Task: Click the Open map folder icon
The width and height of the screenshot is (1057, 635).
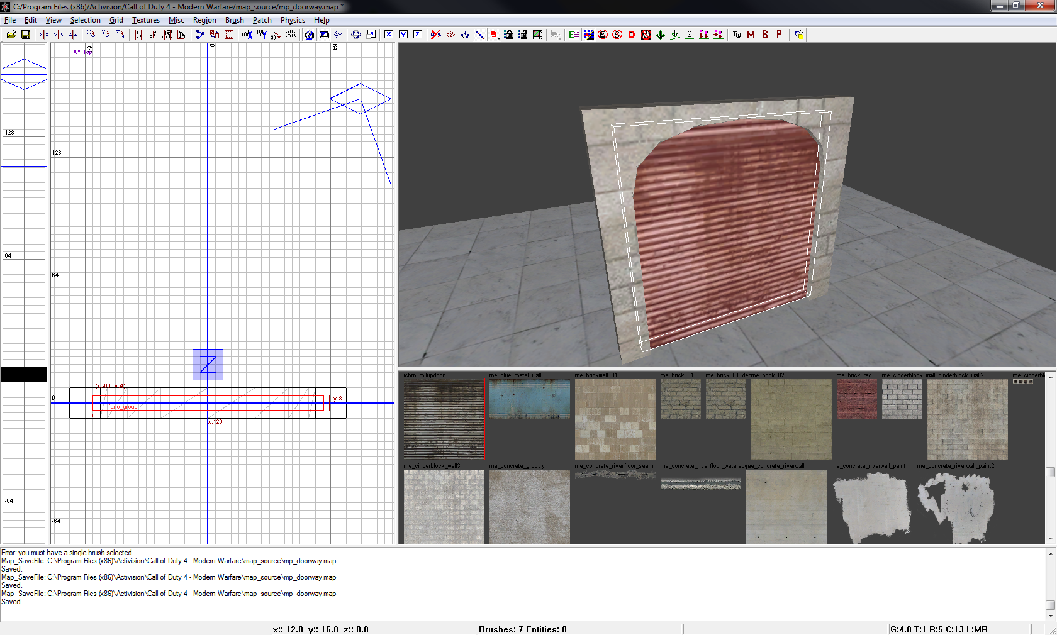Action: tap(11, 35)
